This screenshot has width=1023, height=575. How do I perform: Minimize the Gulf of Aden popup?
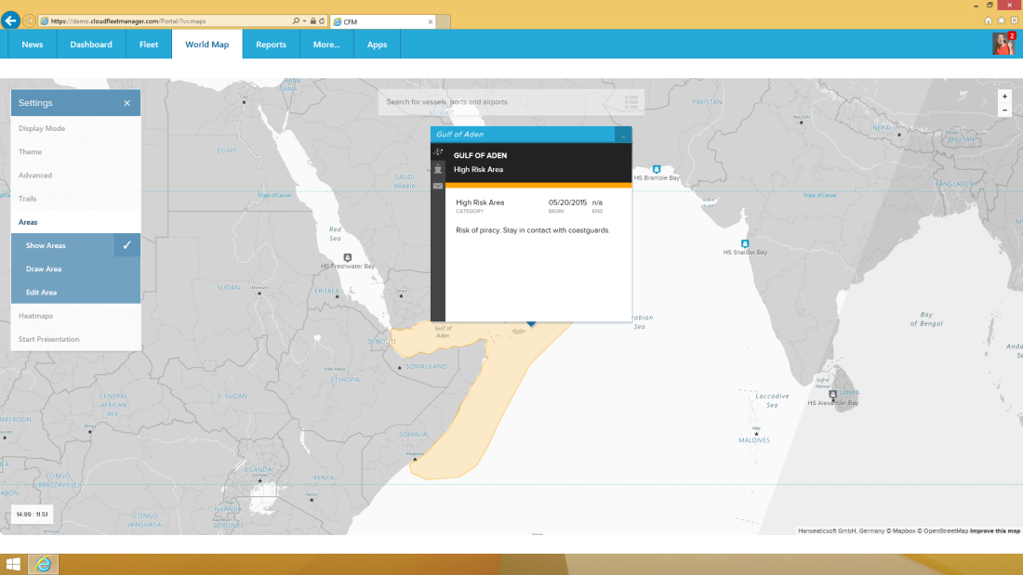pos(623,136)
